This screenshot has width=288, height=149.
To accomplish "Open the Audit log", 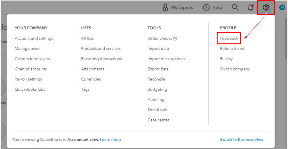I will (156, 100).
